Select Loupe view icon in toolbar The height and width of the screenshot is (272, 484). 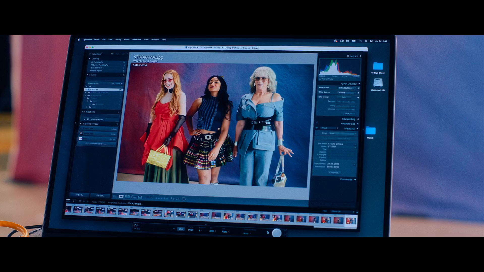click(x=121, y=197)
